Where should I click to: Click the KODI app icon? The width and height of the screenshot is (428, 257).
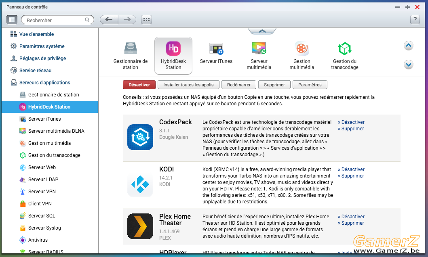[x=140, y=184]
